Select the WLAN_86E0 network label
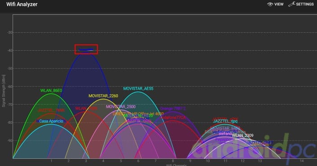 [x=51, y=91]
